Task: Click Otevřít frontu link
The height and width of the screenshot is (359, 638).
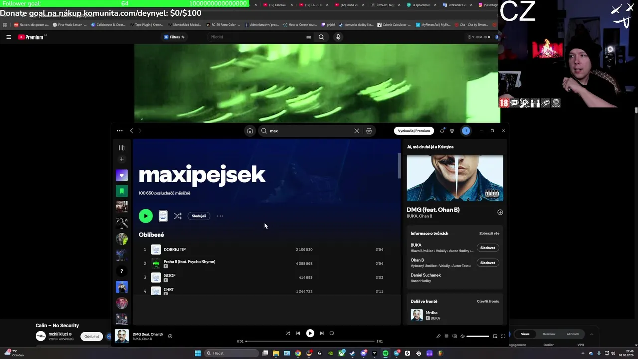Action: click(x=488, y=301)
